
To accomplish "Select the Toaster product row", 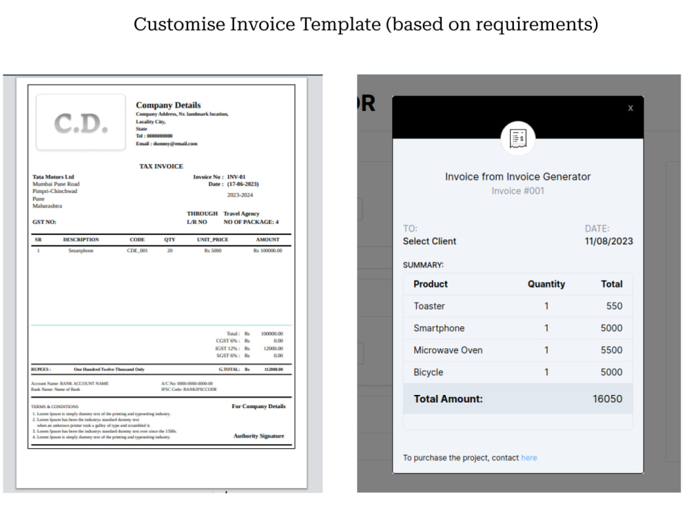I will (518, 306).
